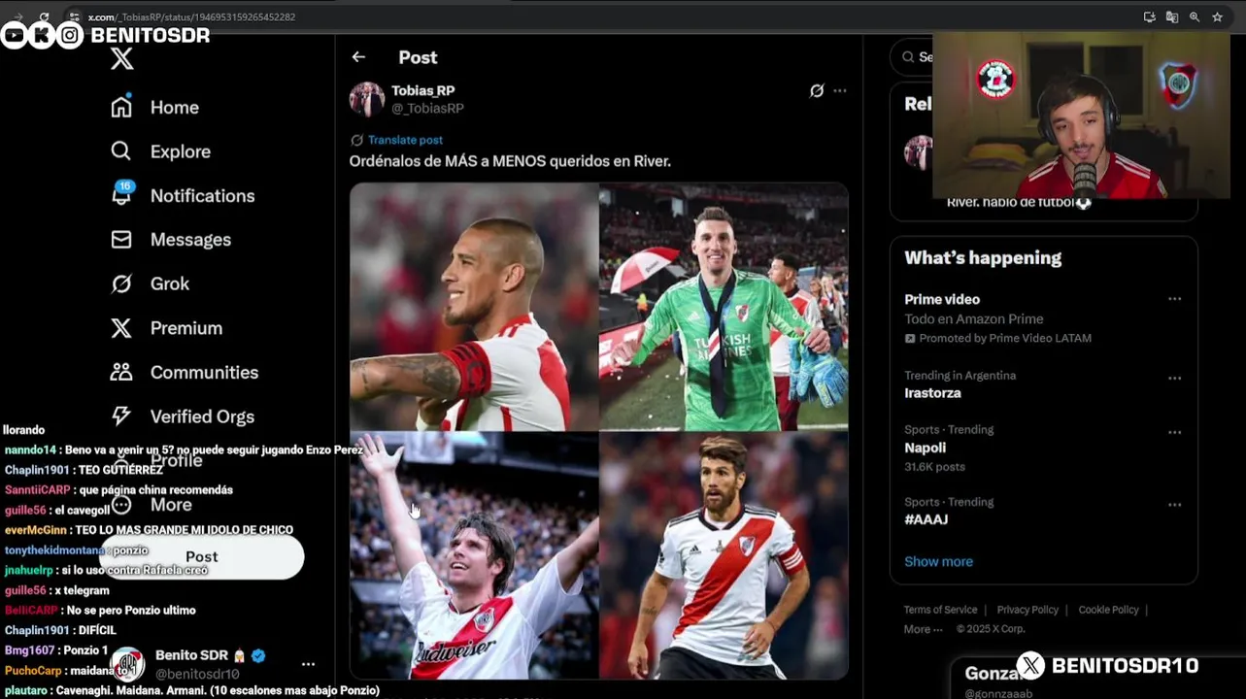Open the Irastorza trending topic
This screenshot has width=1246, height=699.
(932, 393)
